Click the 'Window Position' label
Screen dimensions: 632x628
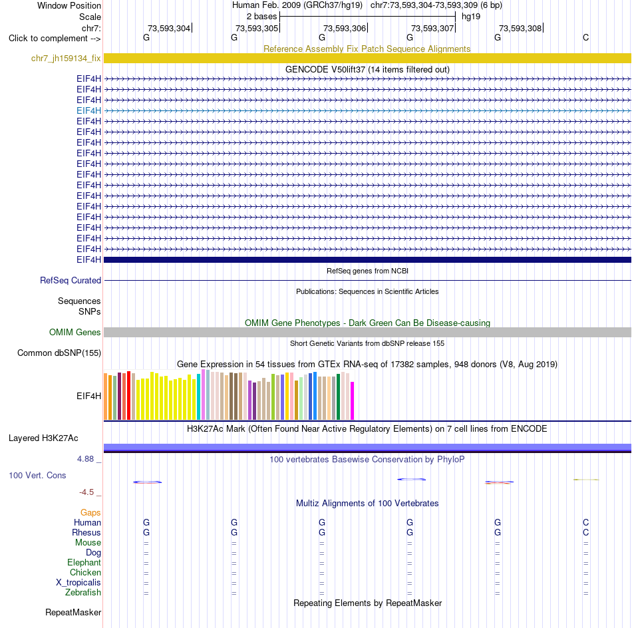click(69, 5)
